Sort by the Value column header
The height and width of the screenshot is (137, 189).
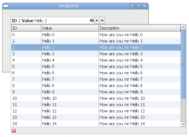pos(70,28)
